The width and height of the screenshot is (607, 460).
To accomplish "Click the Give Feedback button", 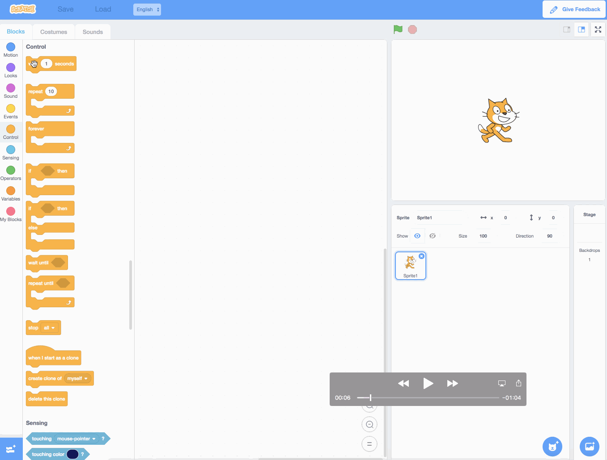I will point(574,9).
